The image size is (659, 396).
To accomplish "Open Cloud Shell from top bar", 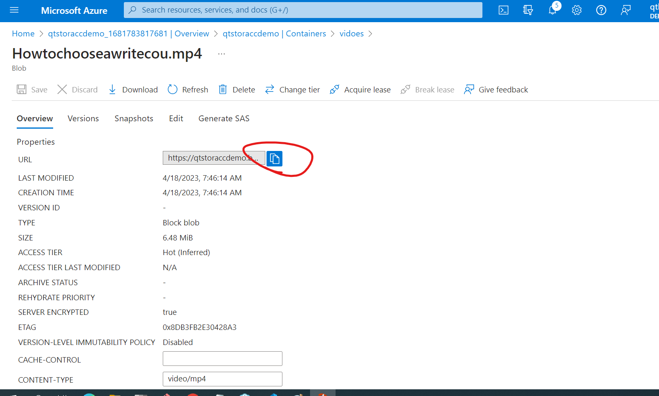I will (504, 10).
